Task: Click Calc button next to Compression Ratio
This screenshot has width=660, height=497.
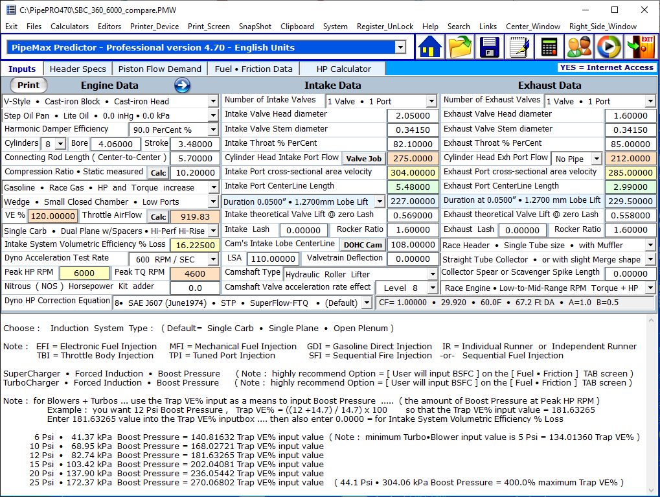Action: [158, 172]
